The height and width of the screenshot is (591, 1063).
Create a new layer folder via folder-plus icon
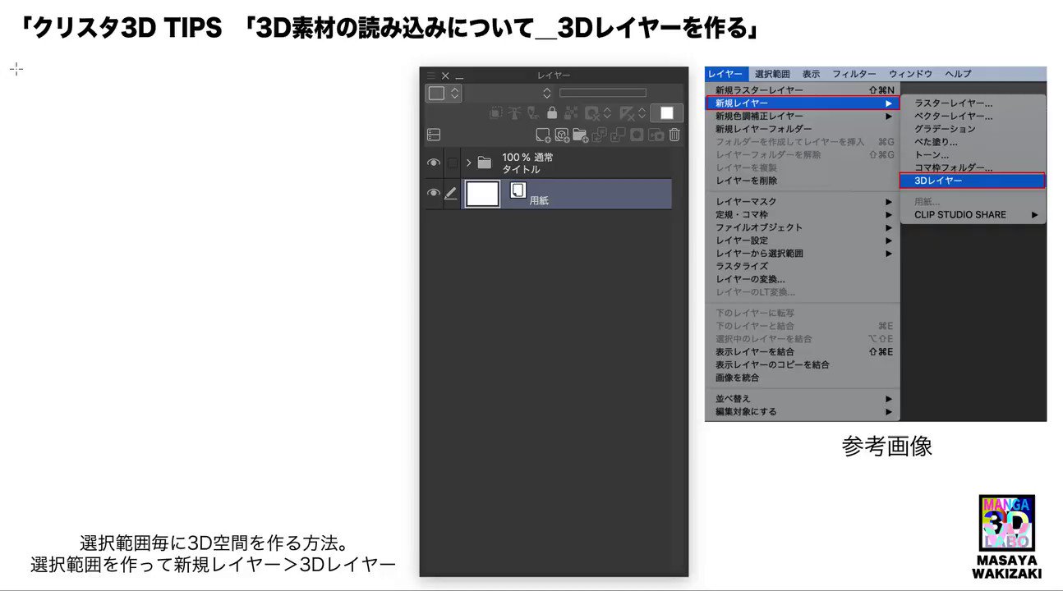[580, 135]
